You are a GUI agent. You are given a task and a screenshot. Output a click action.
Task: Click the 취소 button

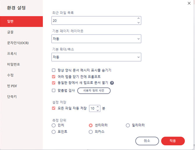[147, 141]
